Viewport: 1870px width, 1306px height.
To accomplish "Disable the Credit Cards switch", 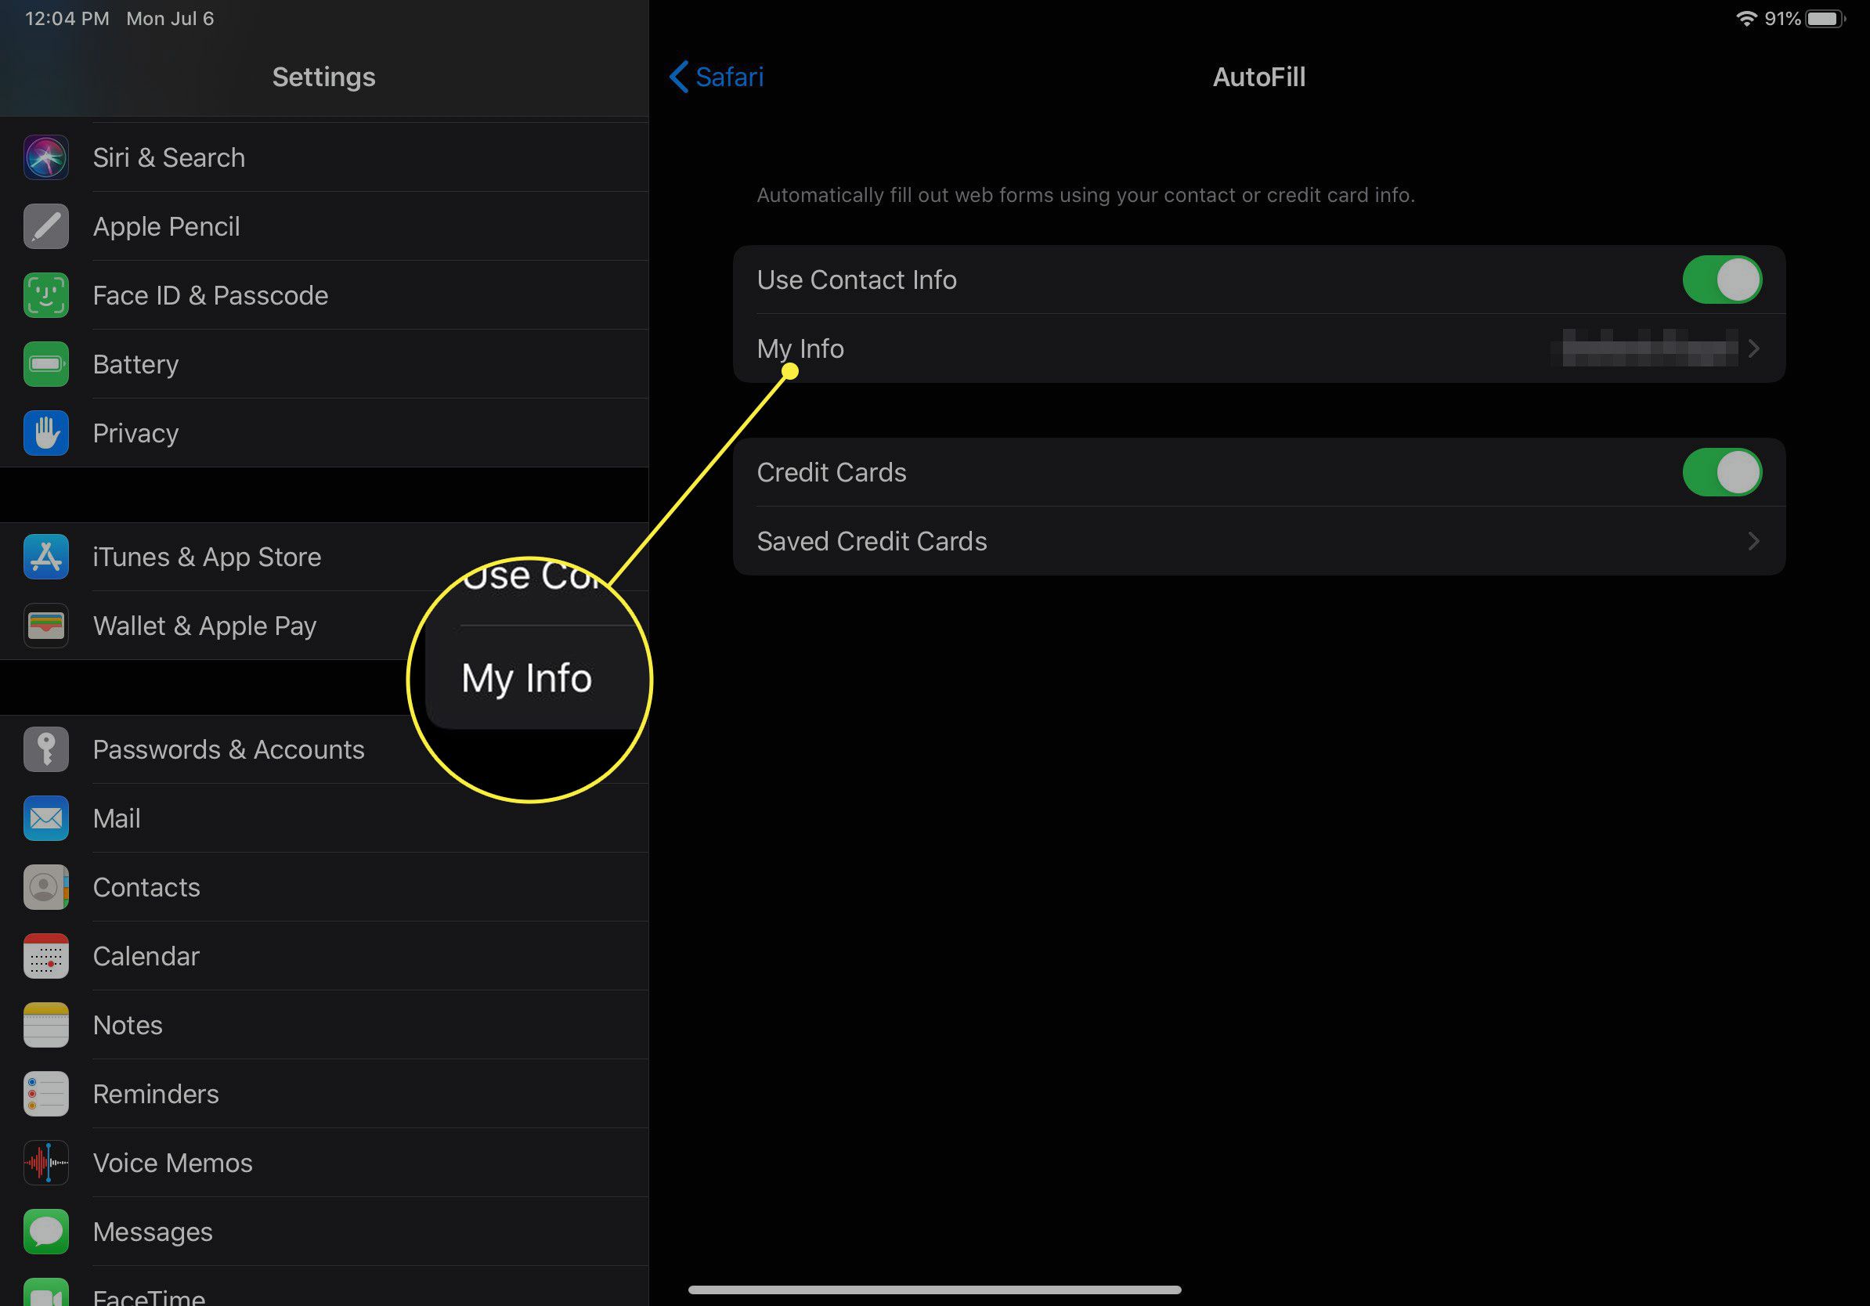I will [x=1722, y=472].
